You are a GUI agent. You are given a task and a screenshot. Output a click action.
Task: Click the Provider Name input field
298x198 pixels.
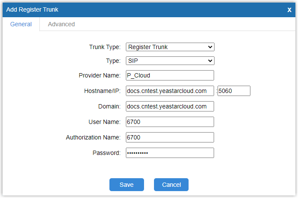click(170, 75)
